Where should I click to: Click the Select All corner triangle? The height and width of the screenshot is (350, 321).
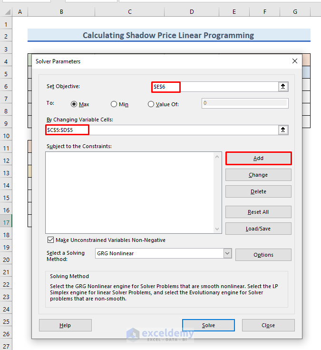point(8,12)
